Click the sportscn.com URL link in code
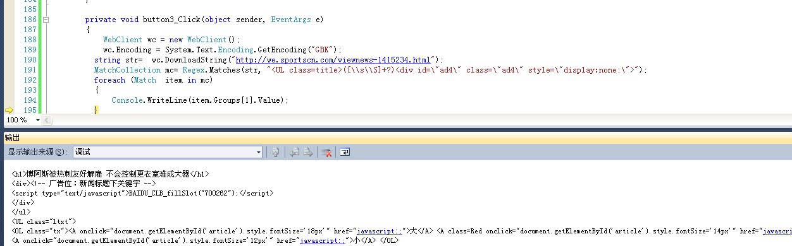This screenshot has width=792, height=246. click(333, 60)
